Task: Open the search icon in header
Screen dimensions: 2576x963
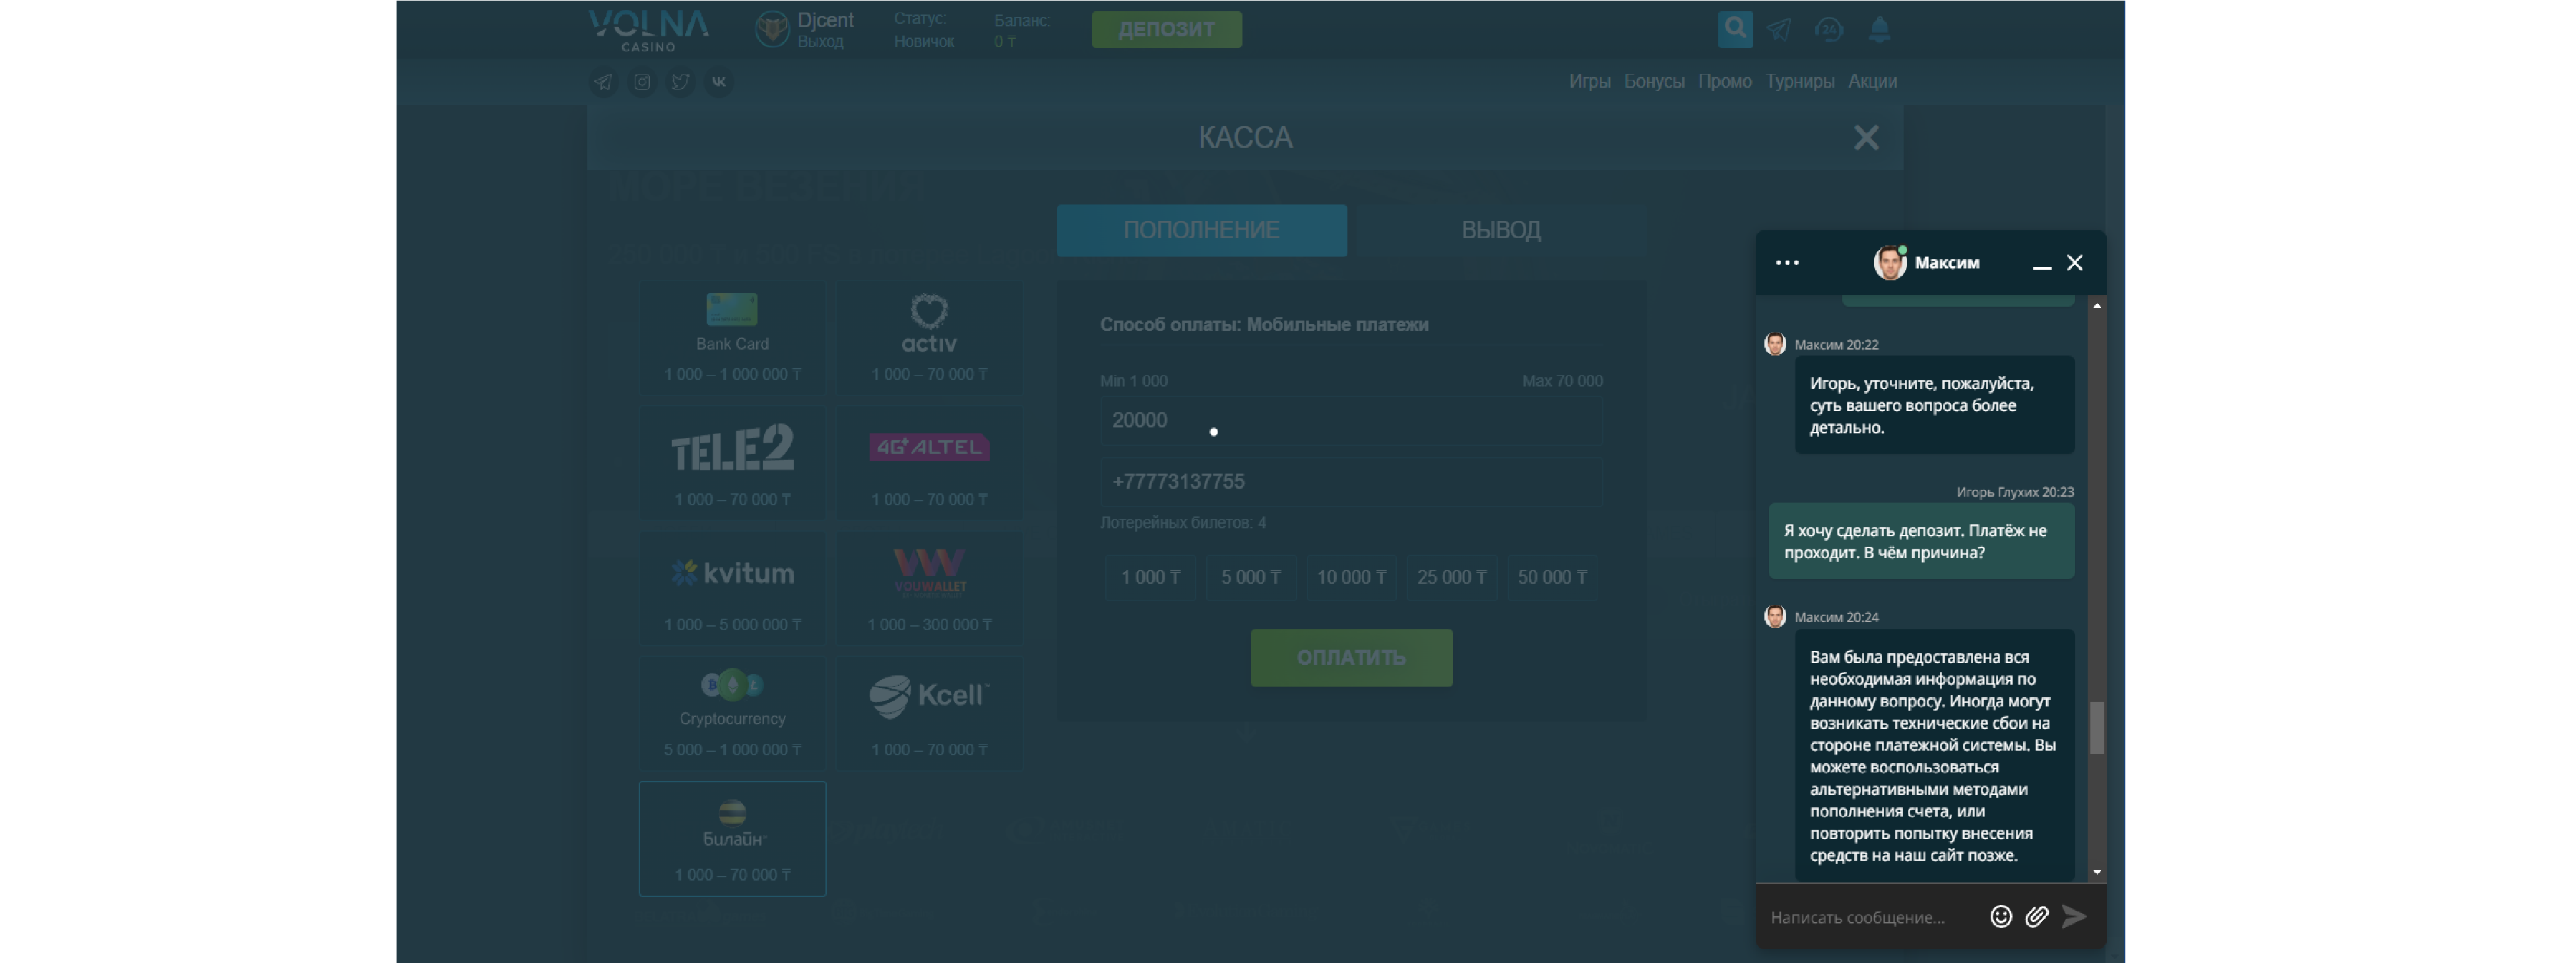Action: pyautogui.click(x=1735, y=29)
